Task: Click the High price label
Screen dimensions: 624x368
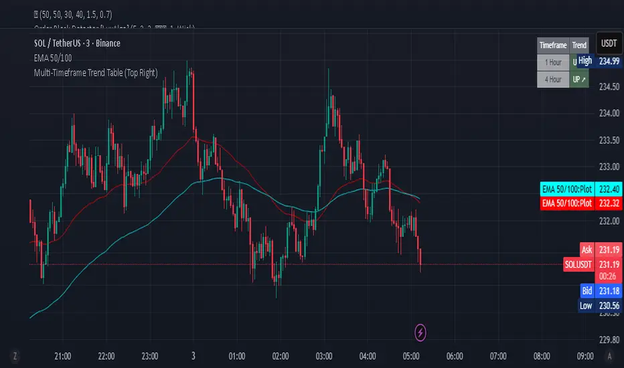Action: pyautogui.click(x=585, y=61)
